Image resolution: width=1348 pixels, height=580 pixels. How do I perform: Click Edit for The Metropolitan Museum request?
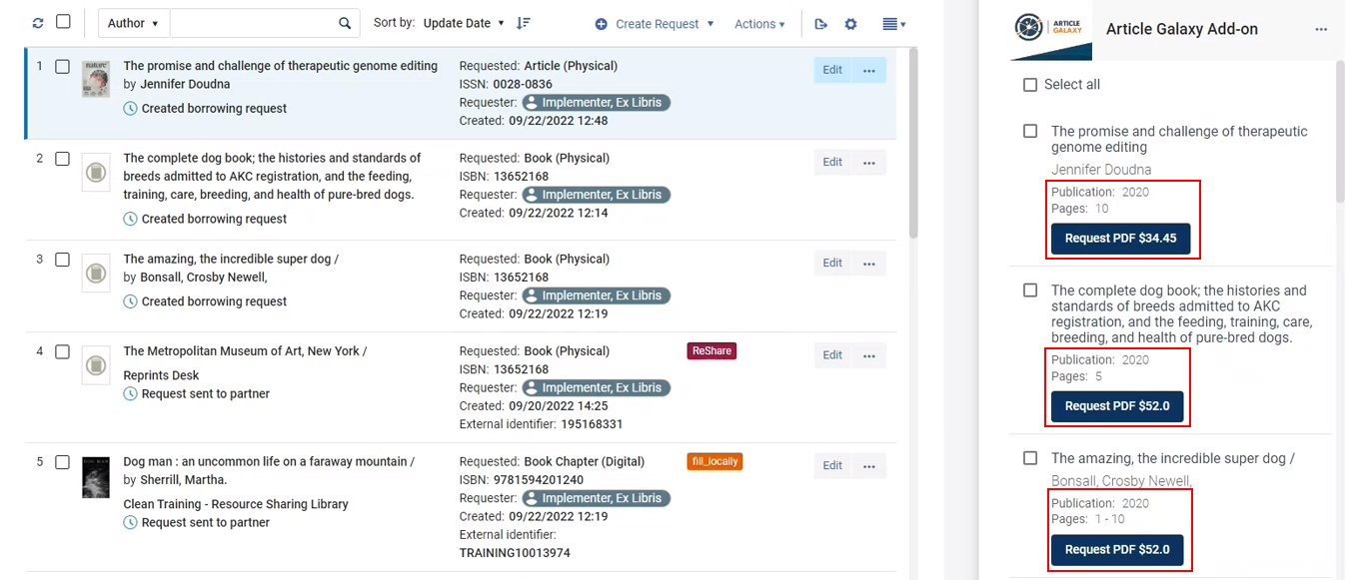coord(832,355)
